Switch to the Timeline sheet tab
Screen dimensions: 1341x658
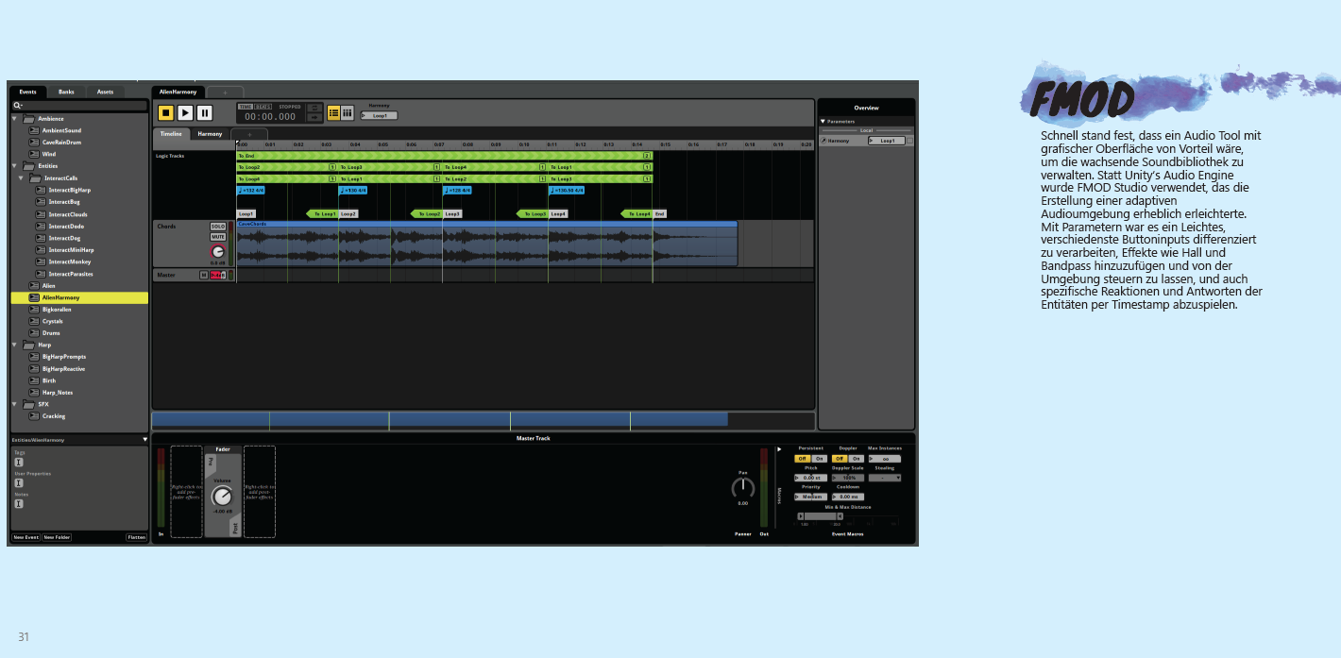coord(171,134)
